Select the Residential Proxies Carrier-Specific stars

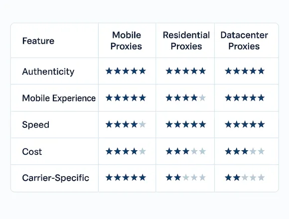pos(185,178)
